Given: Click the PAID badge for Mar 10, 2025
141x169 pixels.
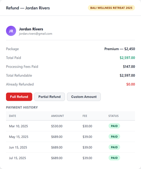Looking at the screenshot, I should coord(114,126).
